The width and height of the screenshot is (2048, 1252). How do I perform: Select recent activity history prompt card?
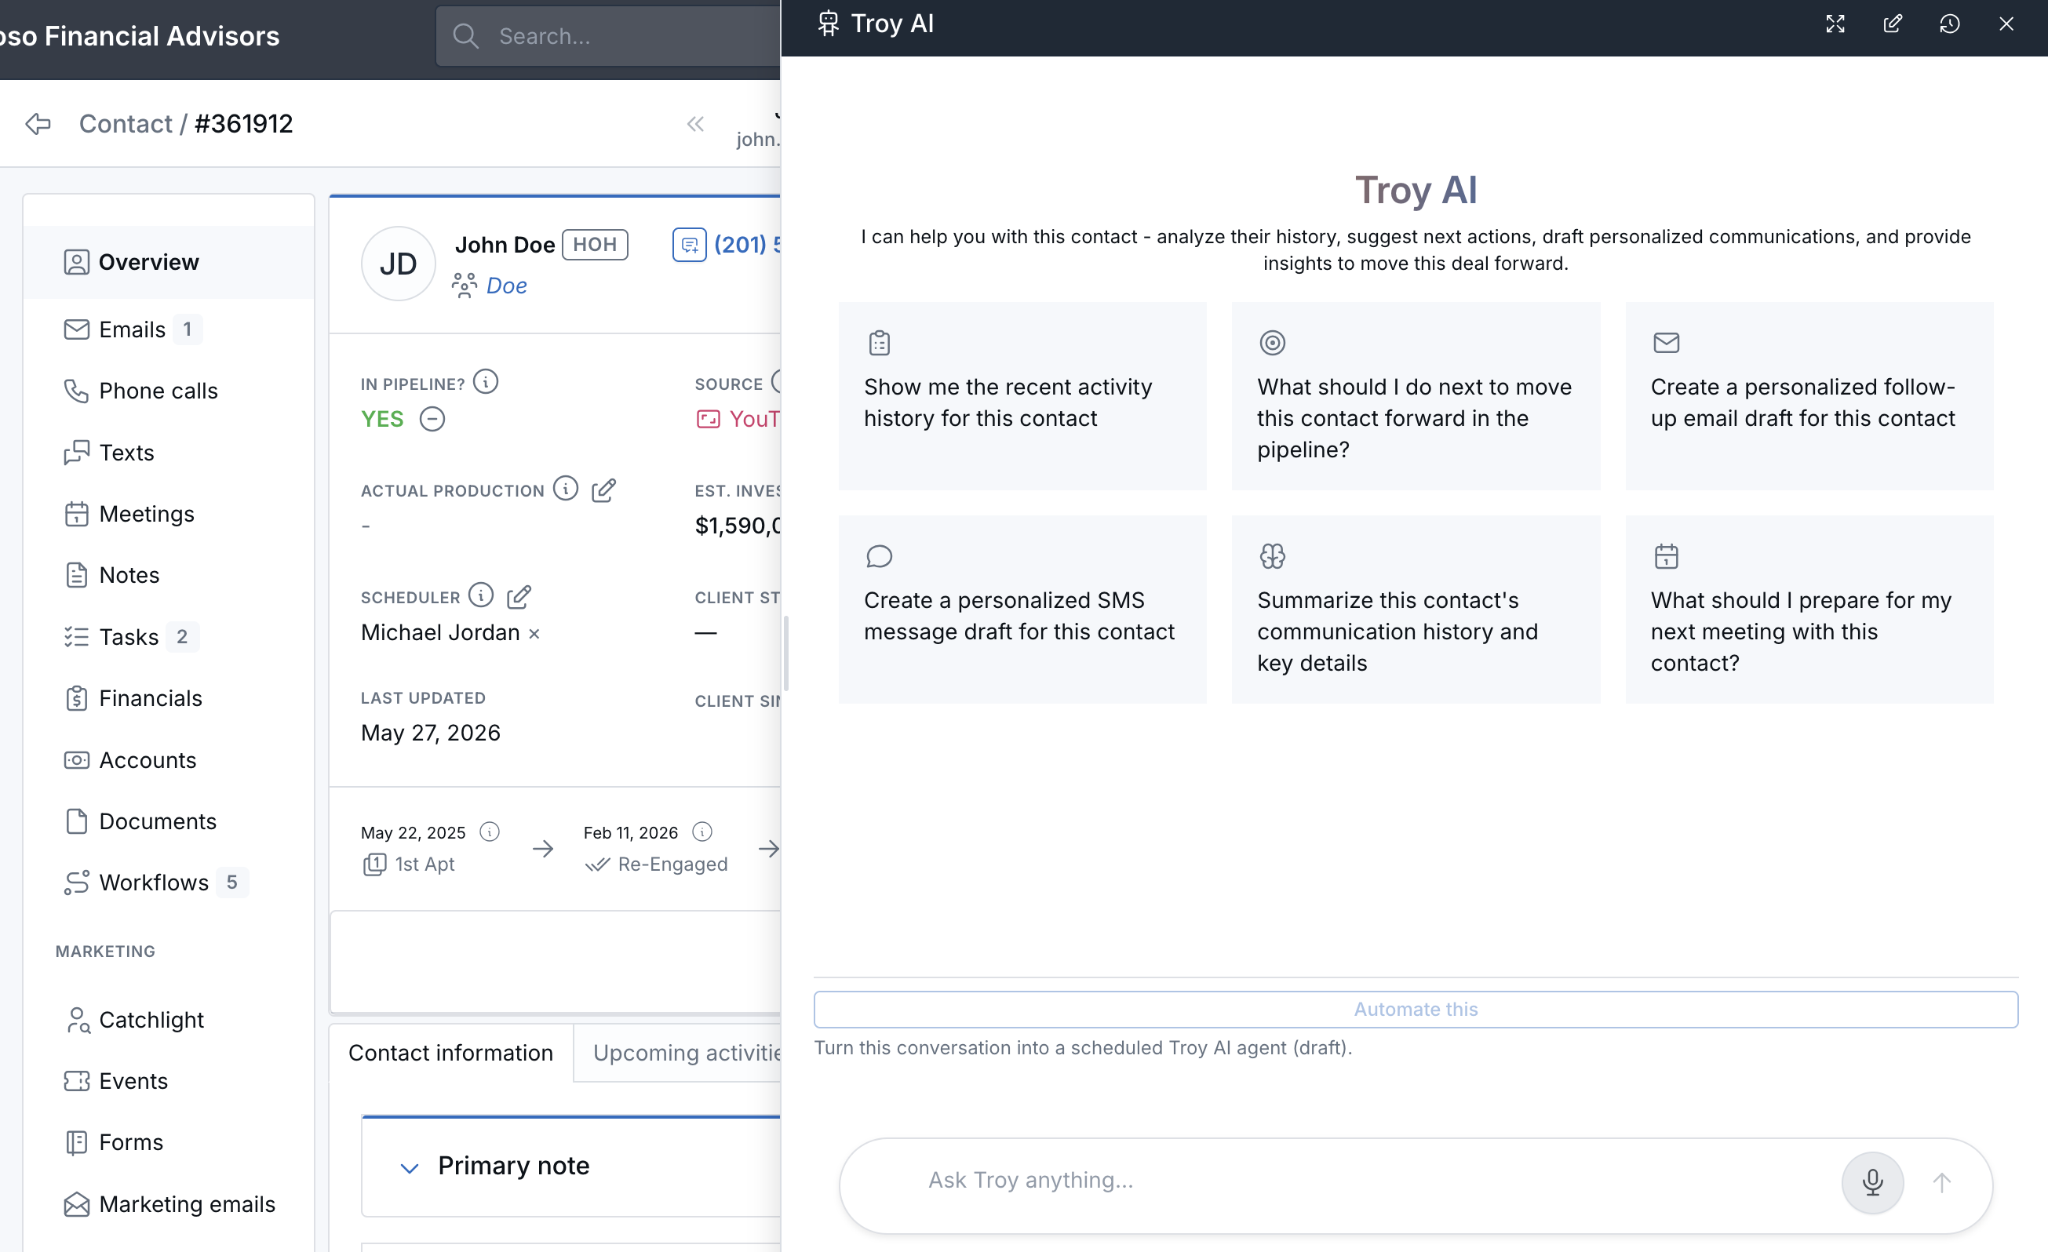(1022, 395)
